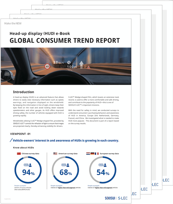The height and width of the screenshot is (204, 173).
Task: Click '100m' distance readout in photo
Action: coord(72,67)
